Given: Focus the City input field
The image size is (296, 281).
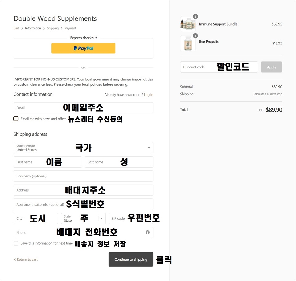Looking at the screenshot, I should [x=36, y=218].
